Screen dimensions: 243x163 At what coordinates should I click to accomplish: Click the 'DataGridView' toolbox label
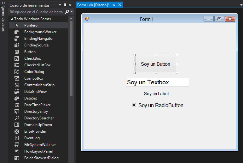[36, 92]
